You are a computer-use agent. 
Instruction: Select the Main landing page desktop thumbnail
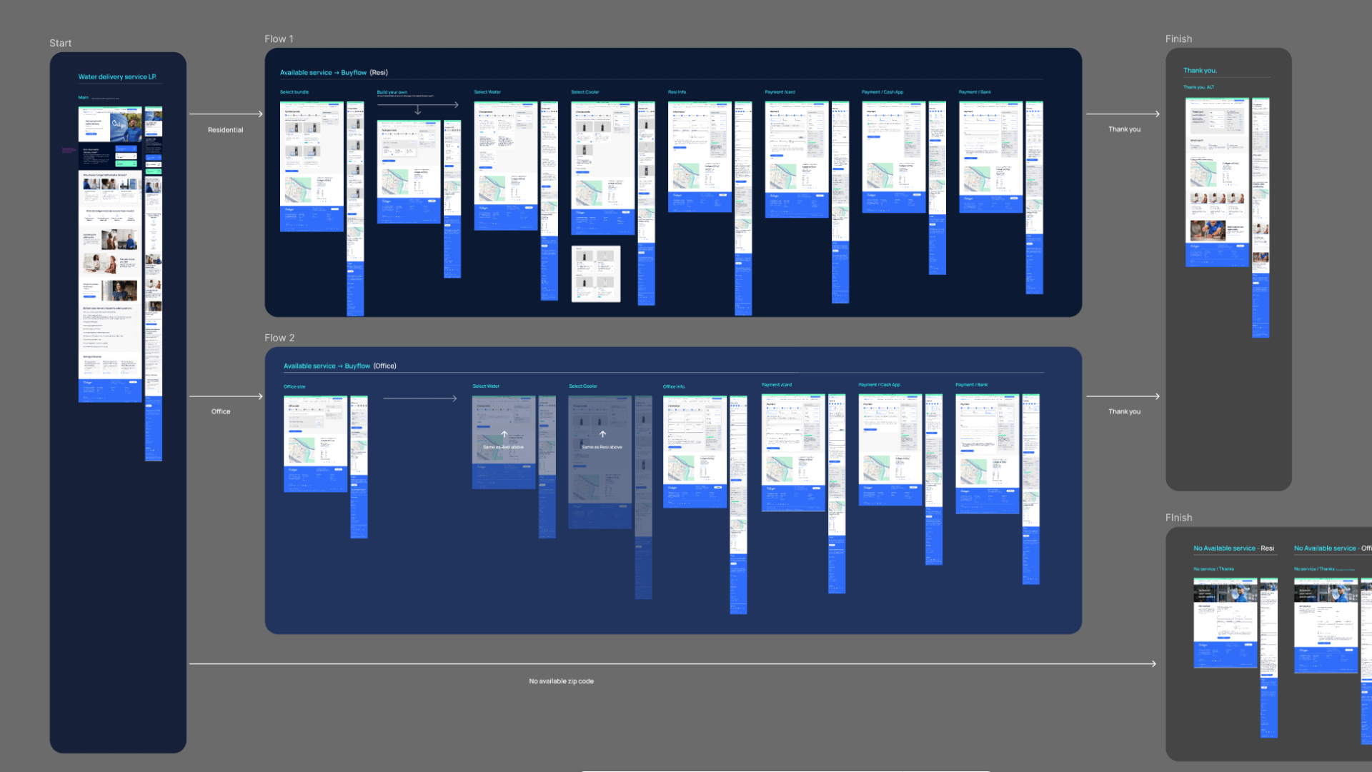tap(110, 254)
